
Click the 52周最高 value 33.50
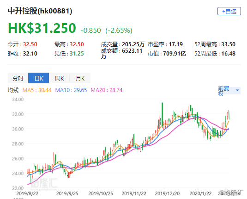tap(228, 44)
